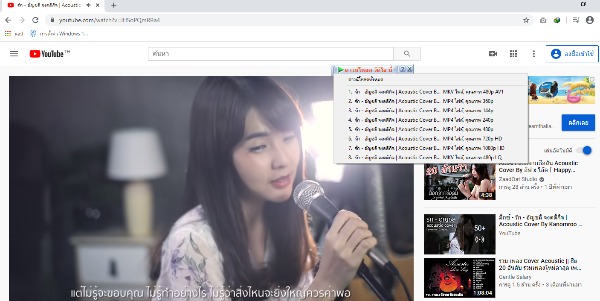Open the YouTube apps grid icon
Screen dimensions: 600x301
513,54
